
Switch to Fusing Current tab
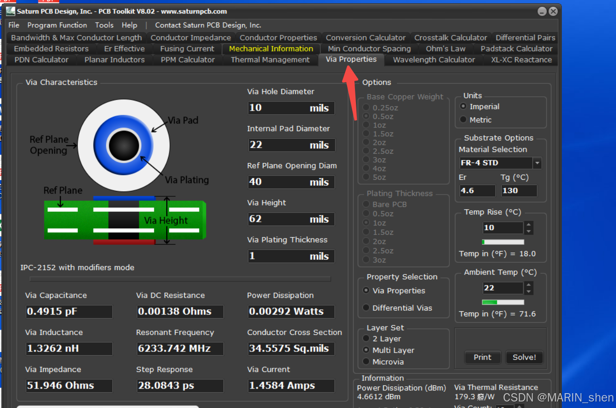click(187, 49)
